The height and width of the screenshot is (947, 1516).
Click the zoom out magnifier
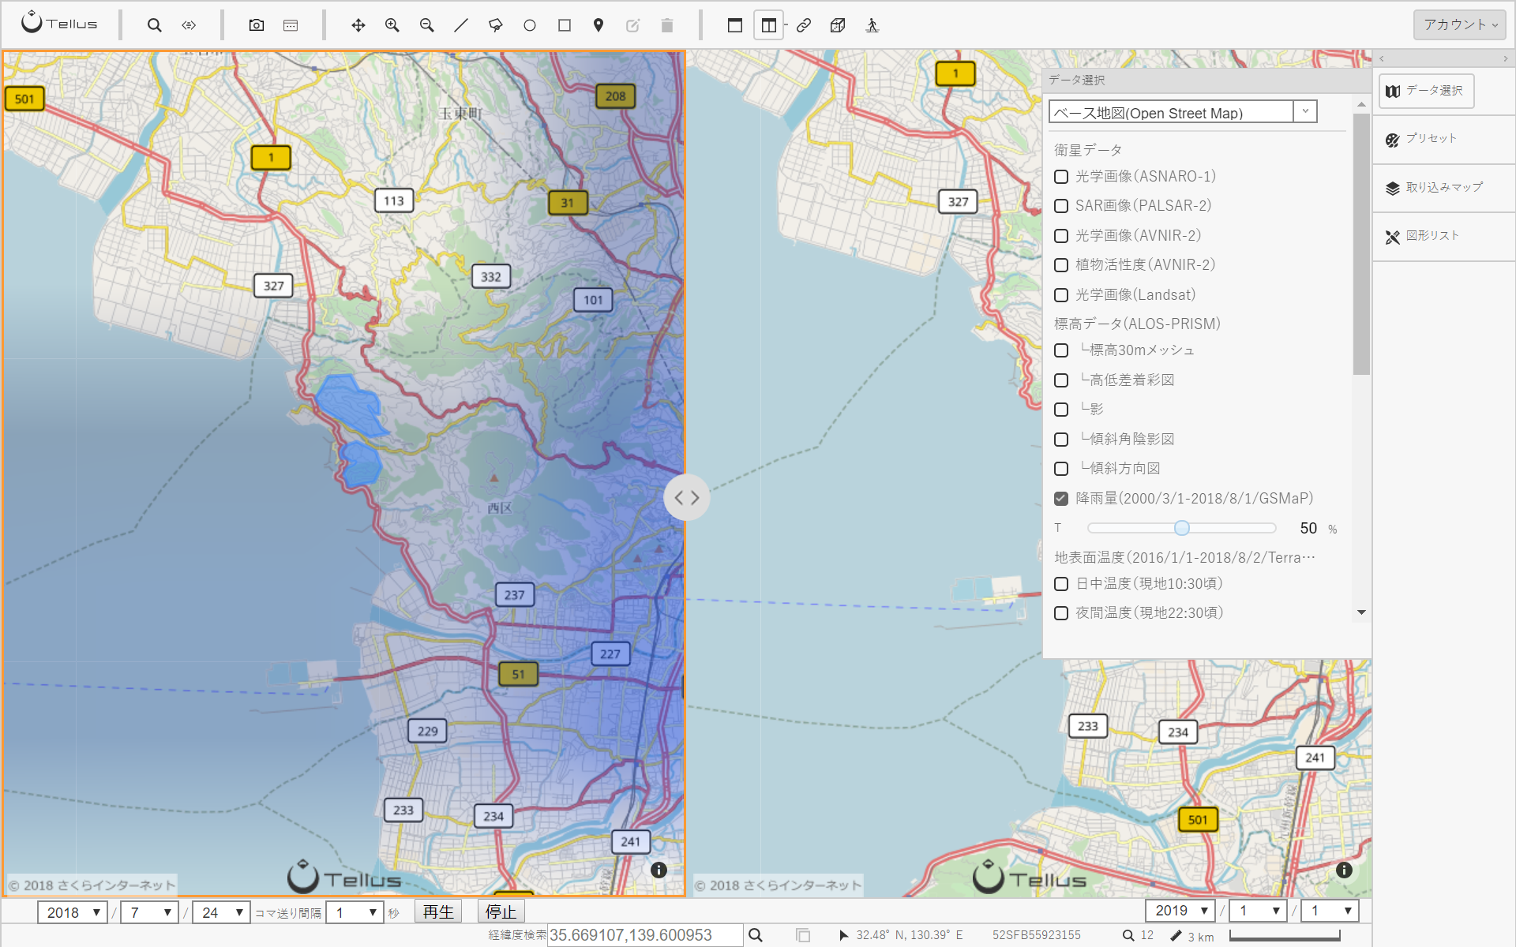tap(427, 25)
